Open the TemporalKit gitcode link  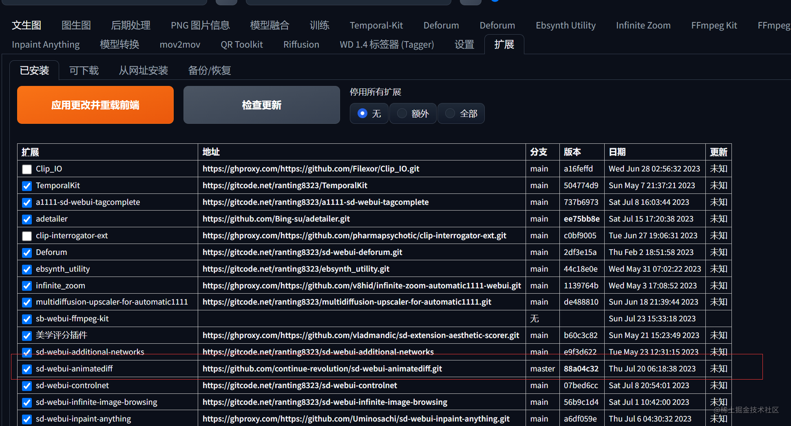pos(285,185)
